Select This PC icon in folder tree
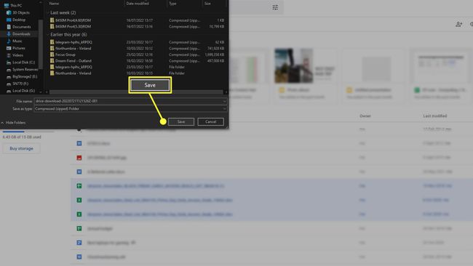This screenshot has width=473, height=266. 7,5
